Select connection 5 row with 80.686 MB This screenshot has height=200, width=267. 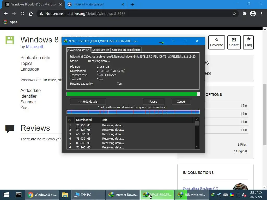131,143
